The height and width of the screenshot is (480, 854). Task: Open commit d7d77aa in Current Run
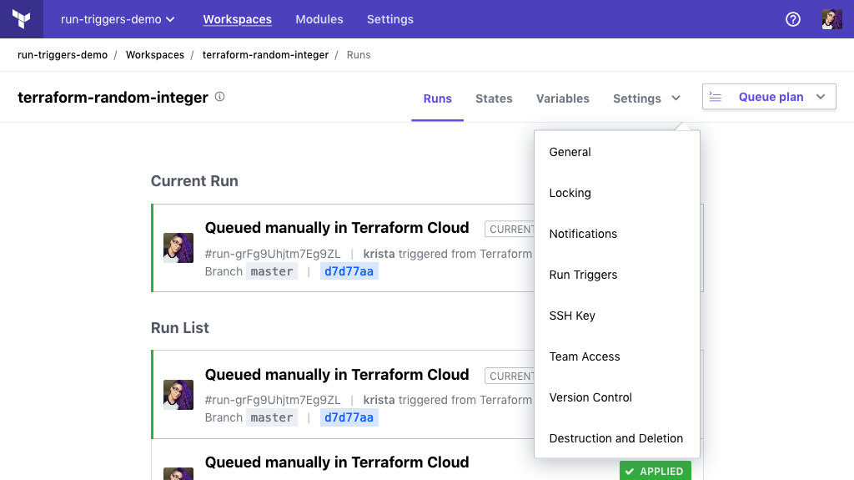349,271
